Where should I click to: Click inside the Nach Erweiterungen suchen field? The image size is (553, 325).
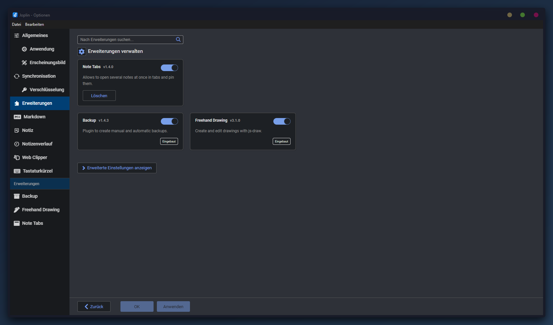126,39
